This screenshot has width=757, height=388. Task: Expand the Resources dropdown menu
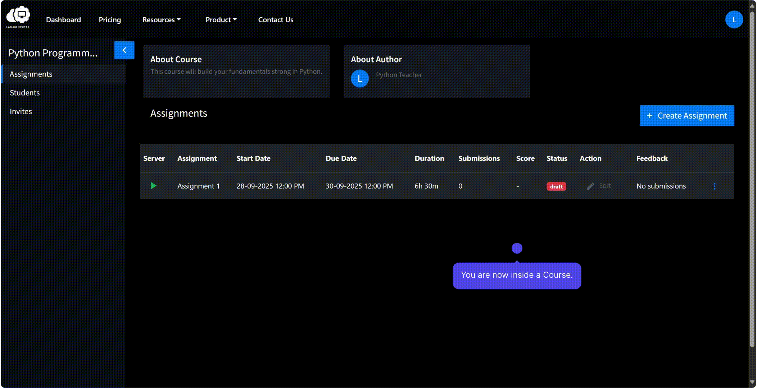point(161,20)
